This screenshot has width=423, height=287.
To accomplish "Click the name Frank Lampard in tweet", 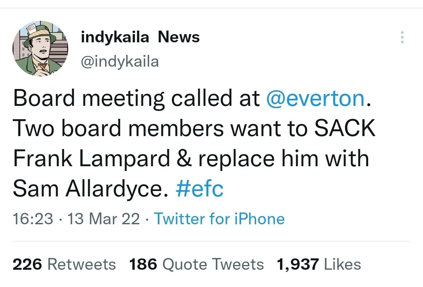I will (x=92, y=159).
